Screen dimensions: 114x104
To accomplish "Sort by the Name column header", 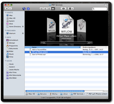I will click(53, 47).
